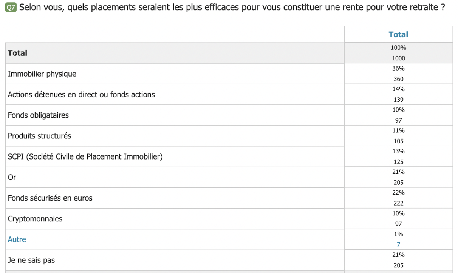Image resolution: width=458 pixels, height=273 pixels.
Task: Select the Or row label
Action: click(12, 177)
